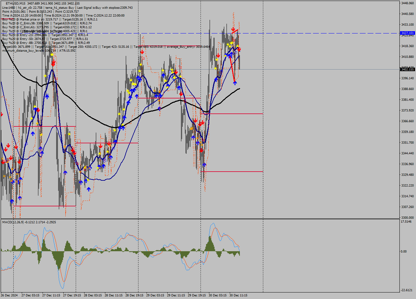Click the '30 Dec 11:15' time label
The height and width of the screenshot is (299, 416).
(x=238, y=295)
